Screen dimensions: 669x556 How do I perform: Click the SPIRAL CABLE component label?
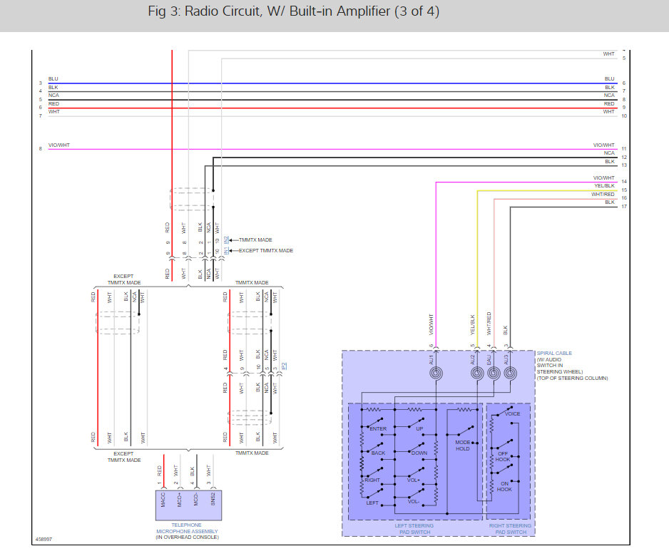pyautogui.click(x=554, y=353)
